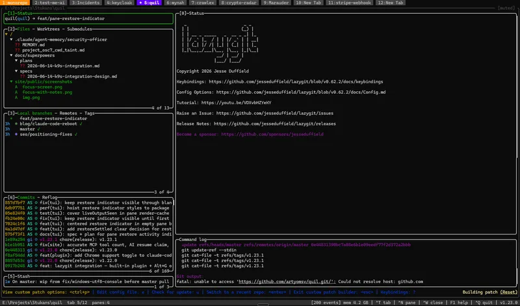
Task: Open the 9:Marauder tab
Action: pos(276,3)
